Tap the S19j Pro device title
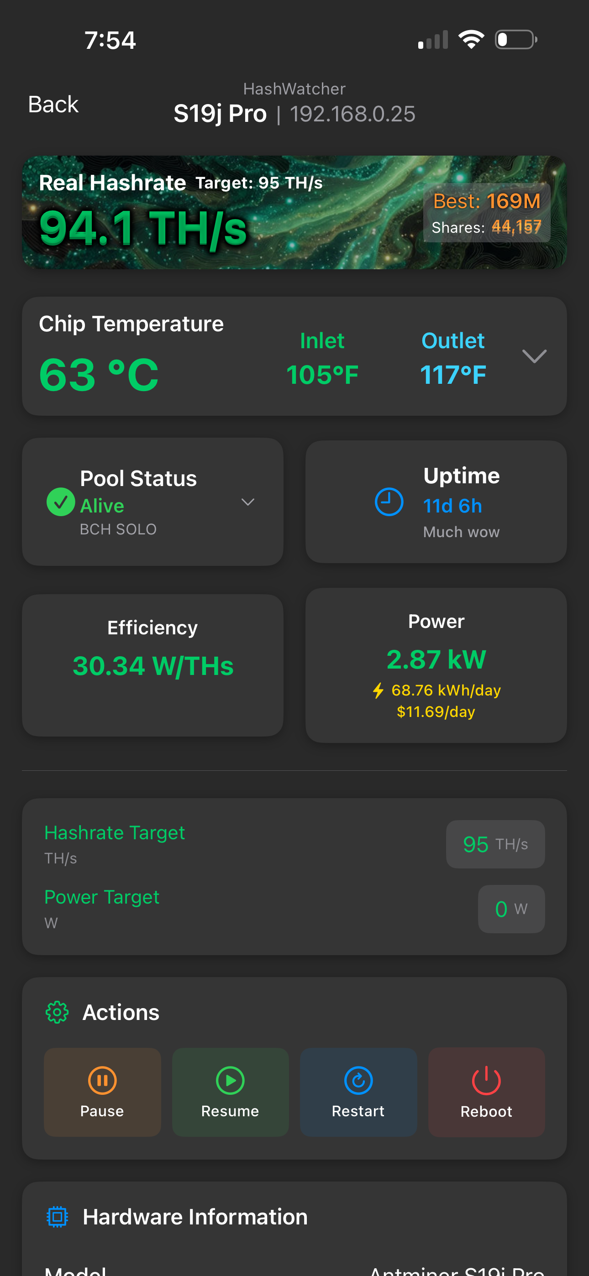Viewport: 589px width, 1276px height. [220, 114]
